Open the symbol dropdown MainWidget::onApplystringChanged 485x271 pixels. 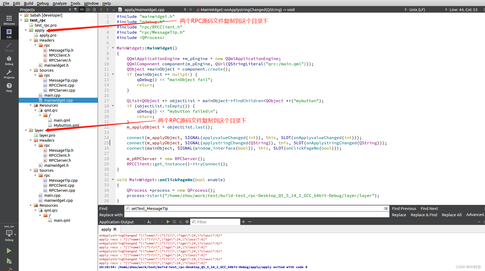(301, 9)
